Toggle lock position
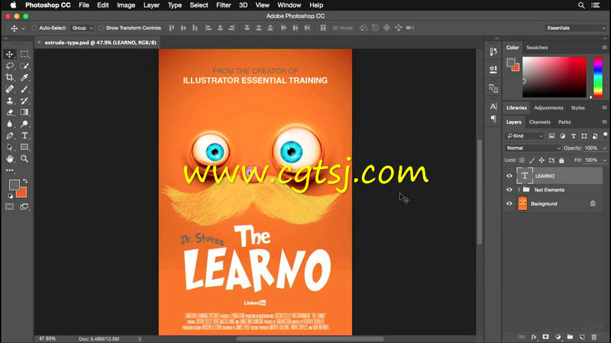This screenshot has height=343, width=611. 541,160
